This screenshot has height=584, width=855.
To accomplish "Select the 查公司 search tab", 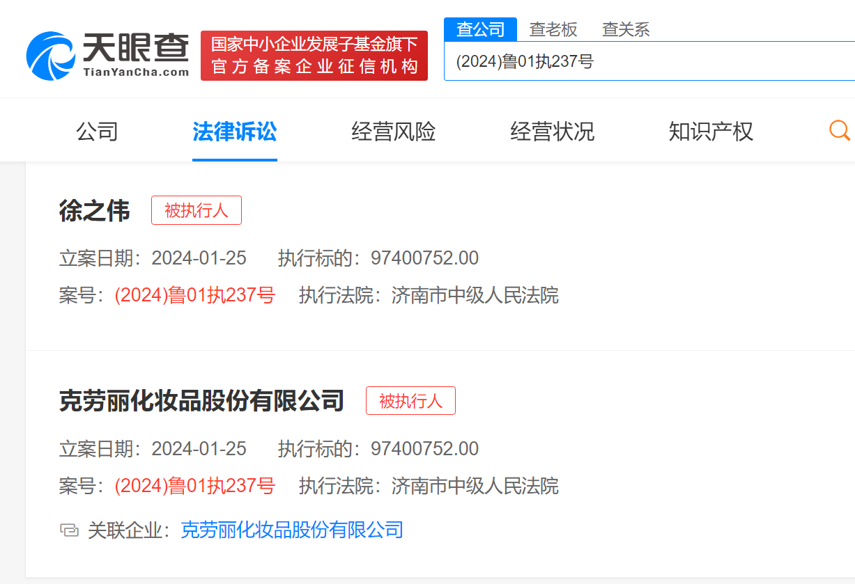I will click(480, 29).
